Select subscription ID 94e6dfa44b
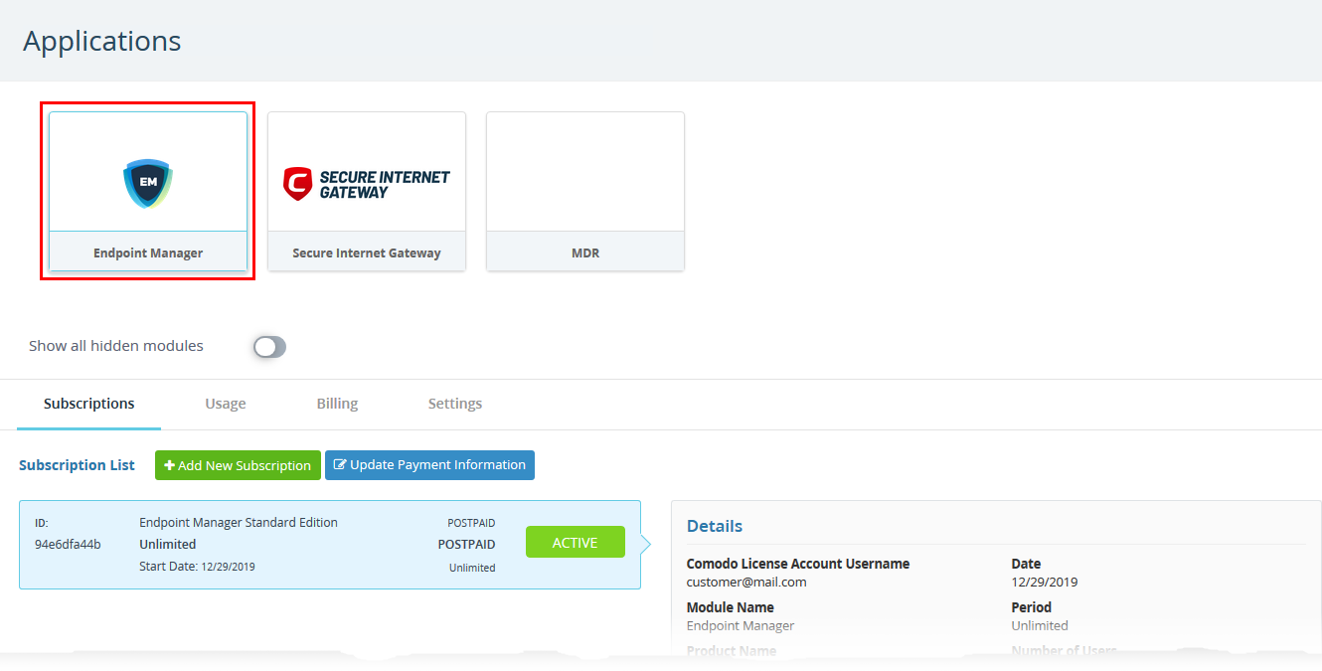 coord(68,545)
